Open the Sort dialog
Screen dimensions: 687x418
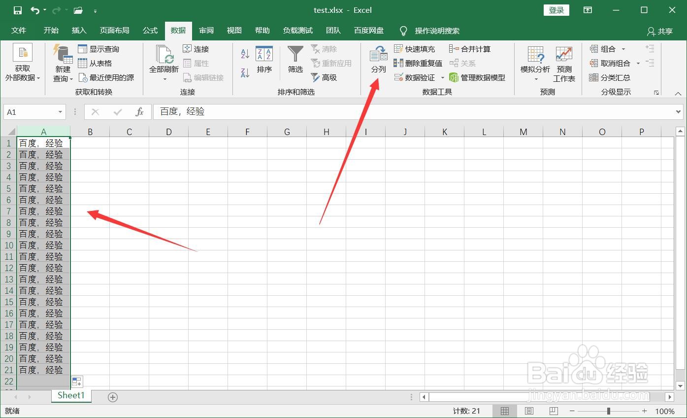click(264, 60)
